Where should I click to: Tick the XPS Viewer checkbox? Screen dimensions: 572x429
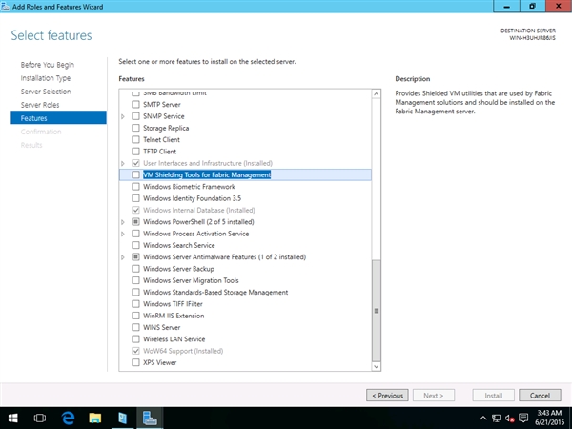click(135, 362)
